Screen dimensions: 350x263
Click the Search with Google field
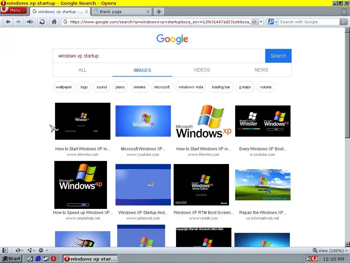point(309,22)
